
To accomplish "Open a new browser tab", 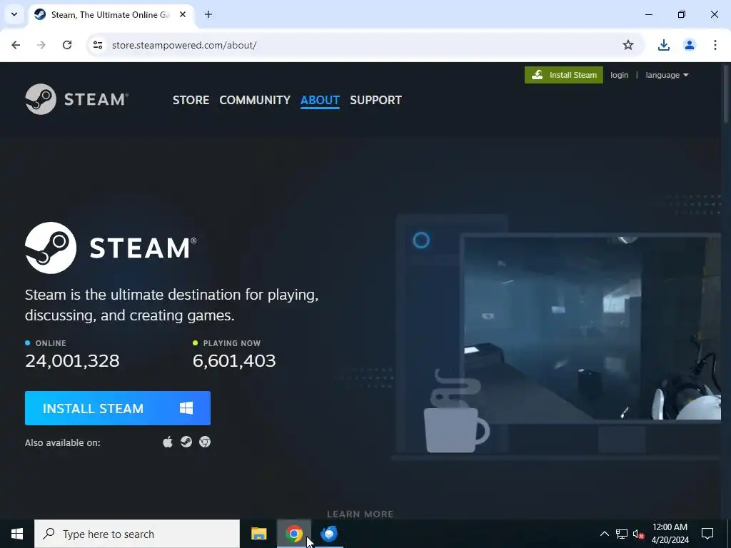I will coord(208,14).
